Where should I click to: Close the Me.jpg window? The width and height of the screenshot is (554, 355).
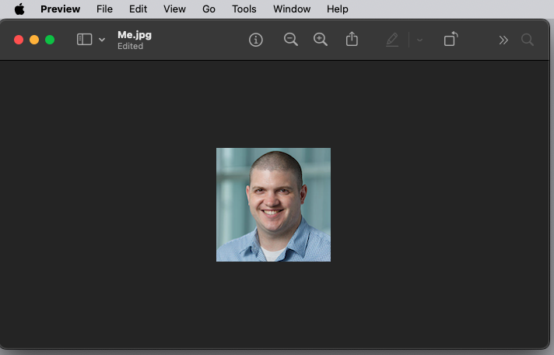coord(19,40)
